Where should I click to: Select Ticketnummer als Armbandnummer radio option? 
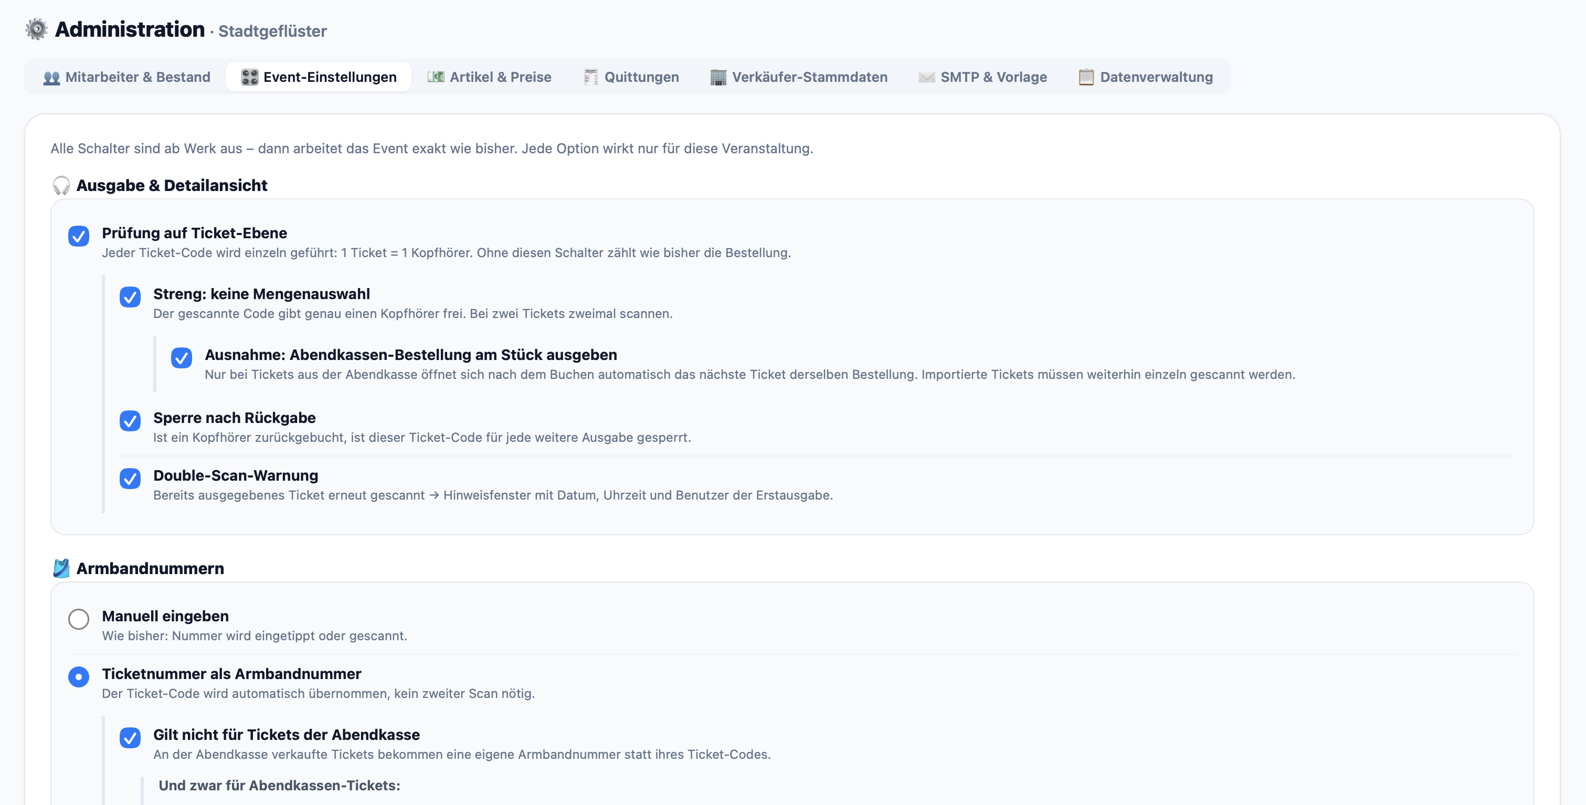click(79, 677)
